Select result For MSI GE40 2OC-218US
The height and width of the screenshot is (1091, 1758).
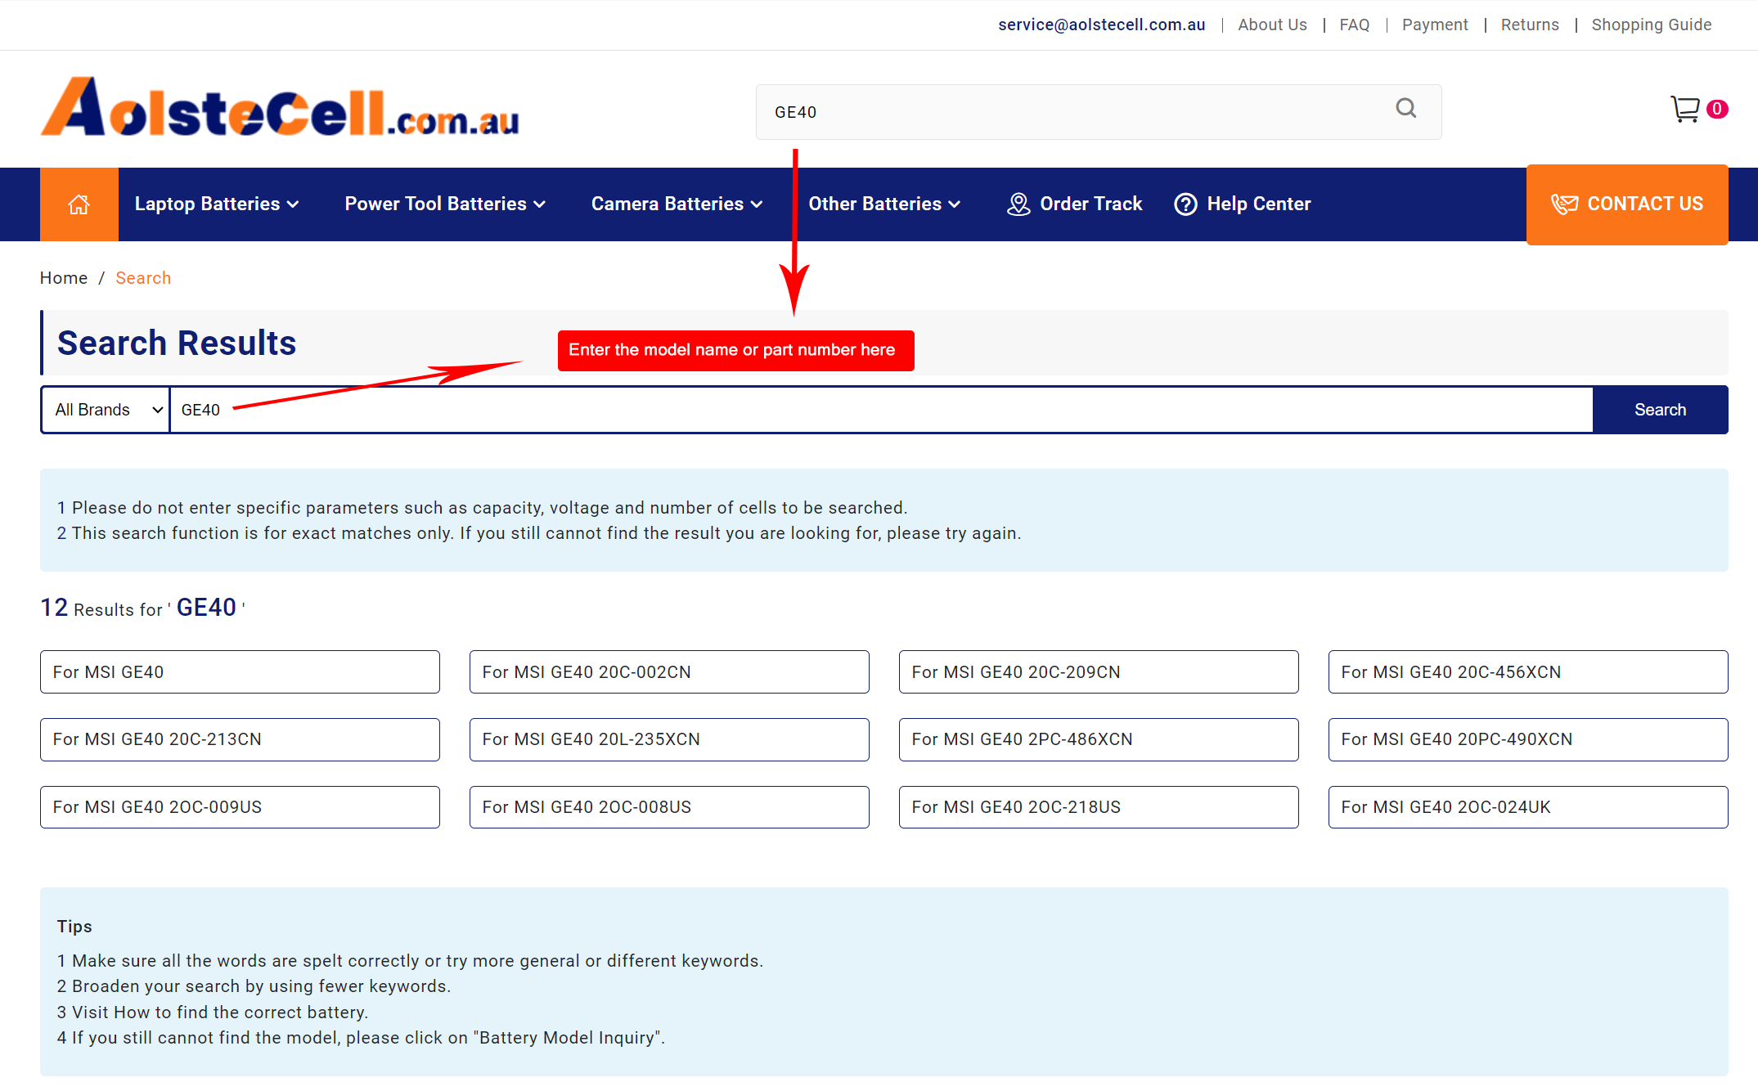(x=1099, y=807)
